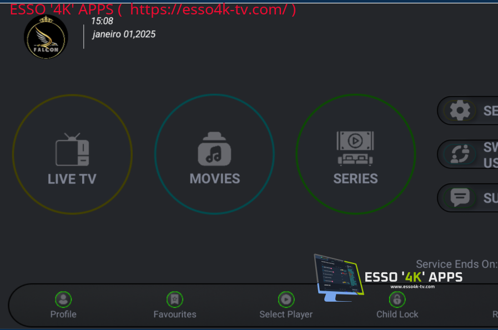Click the janeiro 01,2025 date text
498x330 pixels.
[x=124, y=34]
